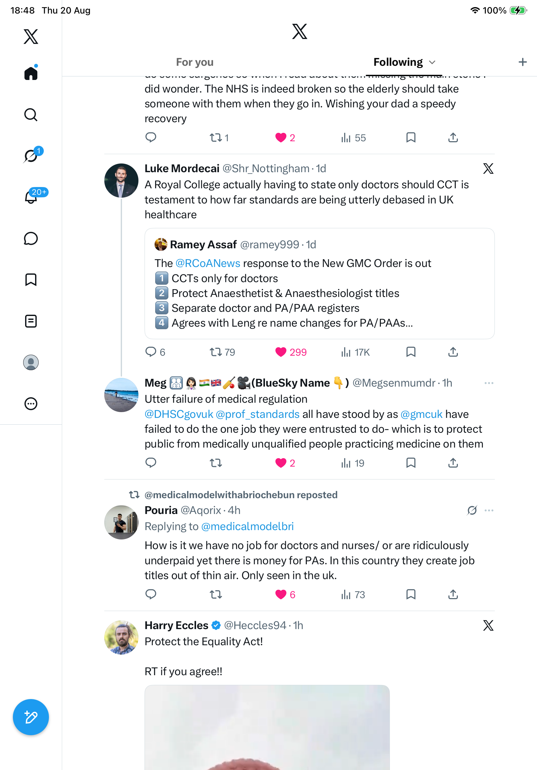537x770 pixels.
Task: Share Luke Mordecai's post
Action: click(453, 352)
